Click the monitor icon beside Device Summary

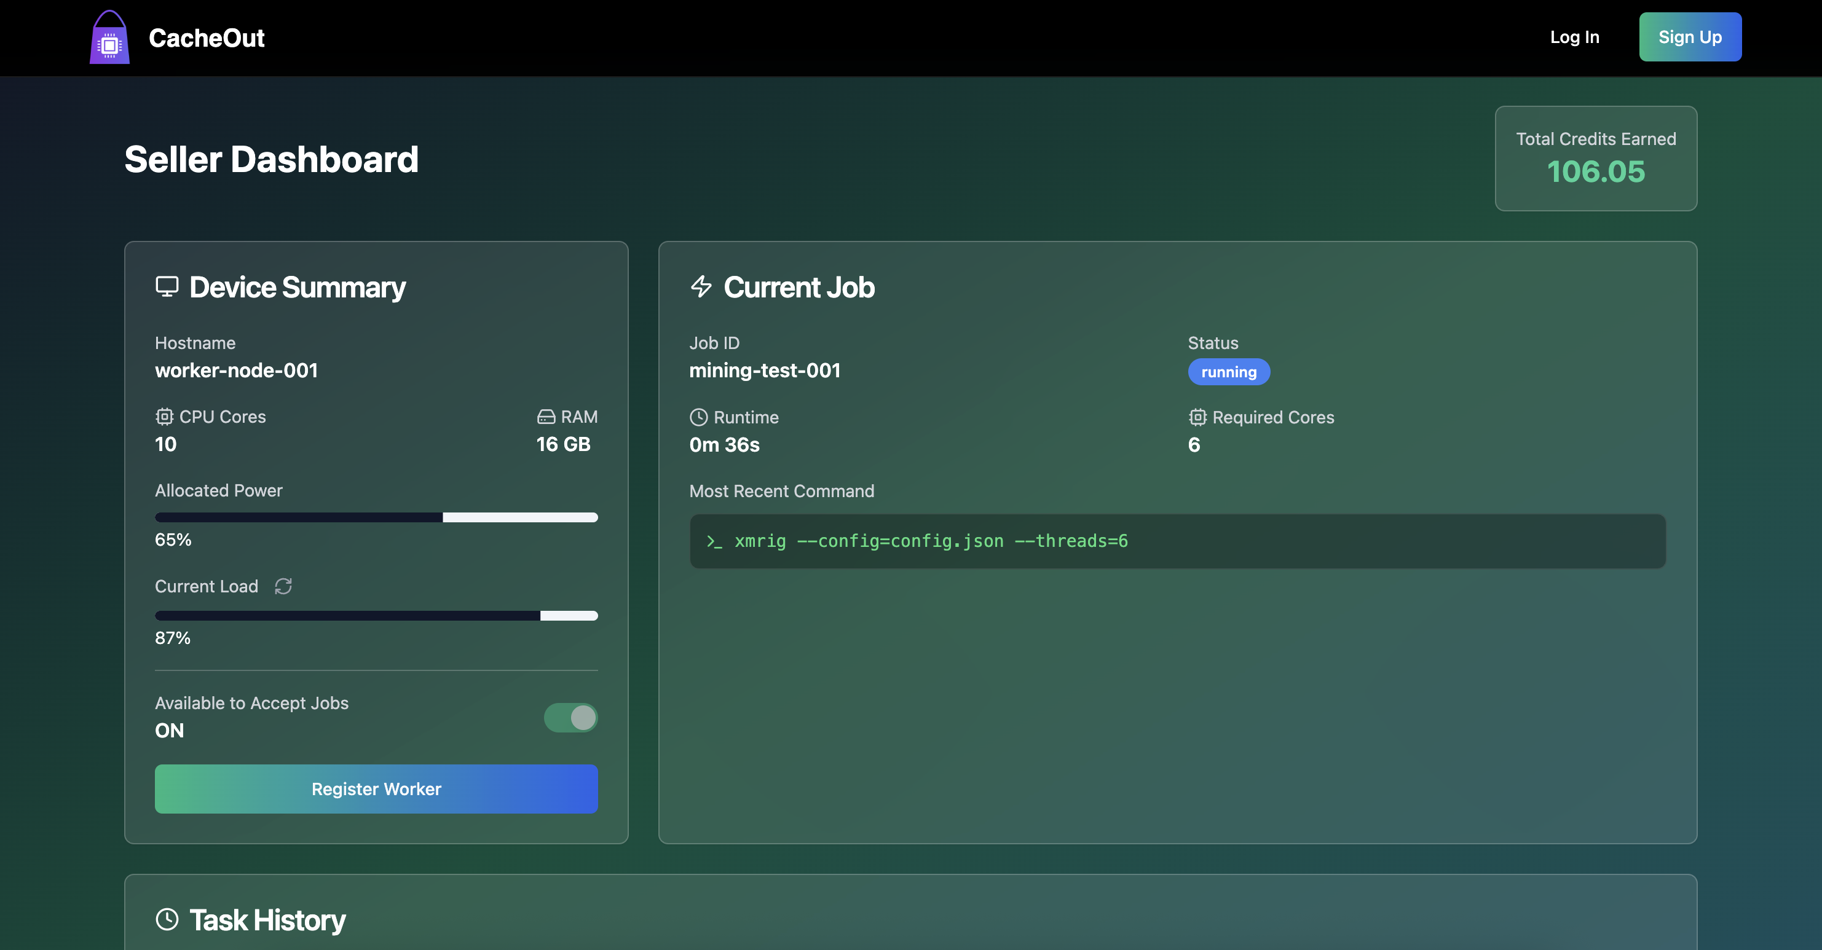pos(167,286)
